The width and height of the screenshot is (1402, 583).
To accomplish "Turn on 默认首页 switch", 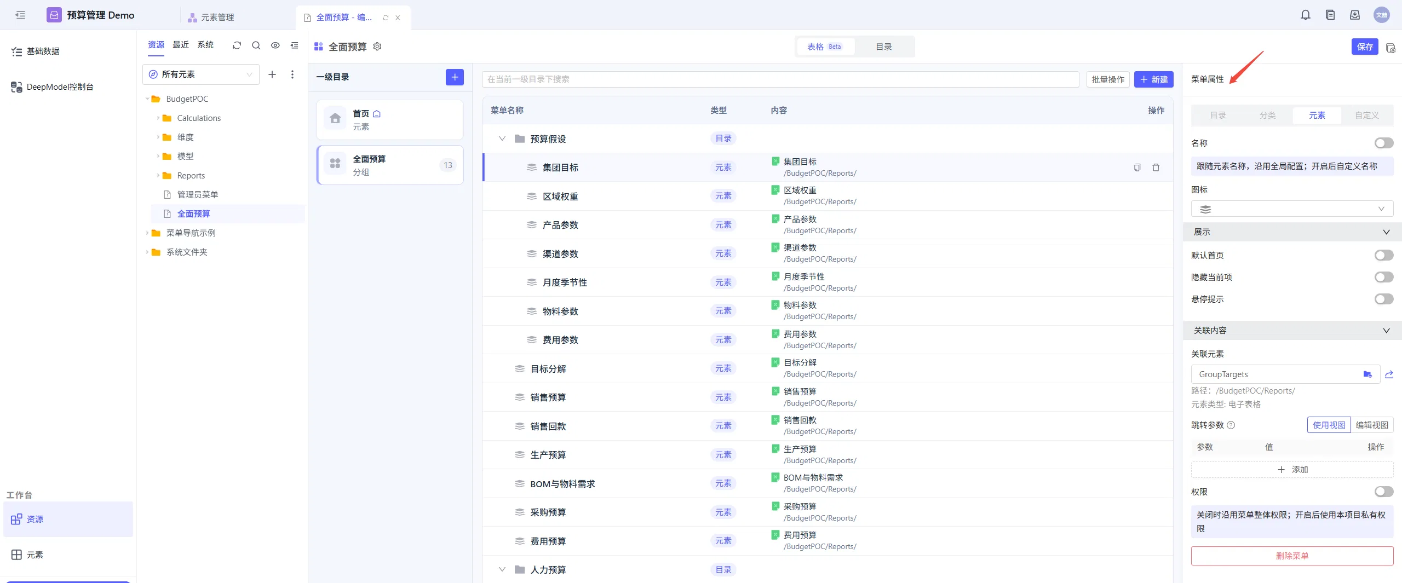I will click(x=1384, y=256).
